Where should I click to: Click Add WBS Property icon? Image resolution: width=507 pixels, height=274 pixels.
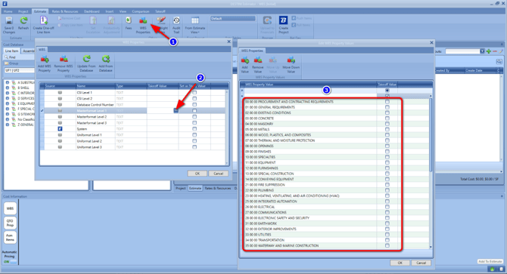[x=45, y=59]
